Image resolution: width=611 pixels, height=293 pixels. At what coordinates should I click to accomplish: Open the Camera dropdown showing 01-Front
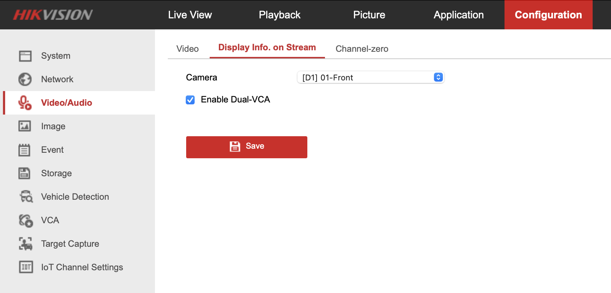pyautogui.click(x=370, y=77)
